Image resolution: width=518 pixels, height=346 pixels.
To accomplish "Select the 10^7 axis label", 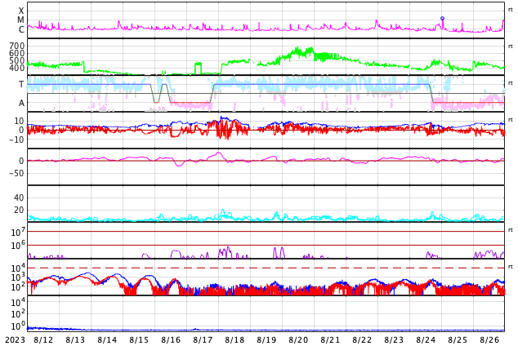I will [x=18, y=232].
